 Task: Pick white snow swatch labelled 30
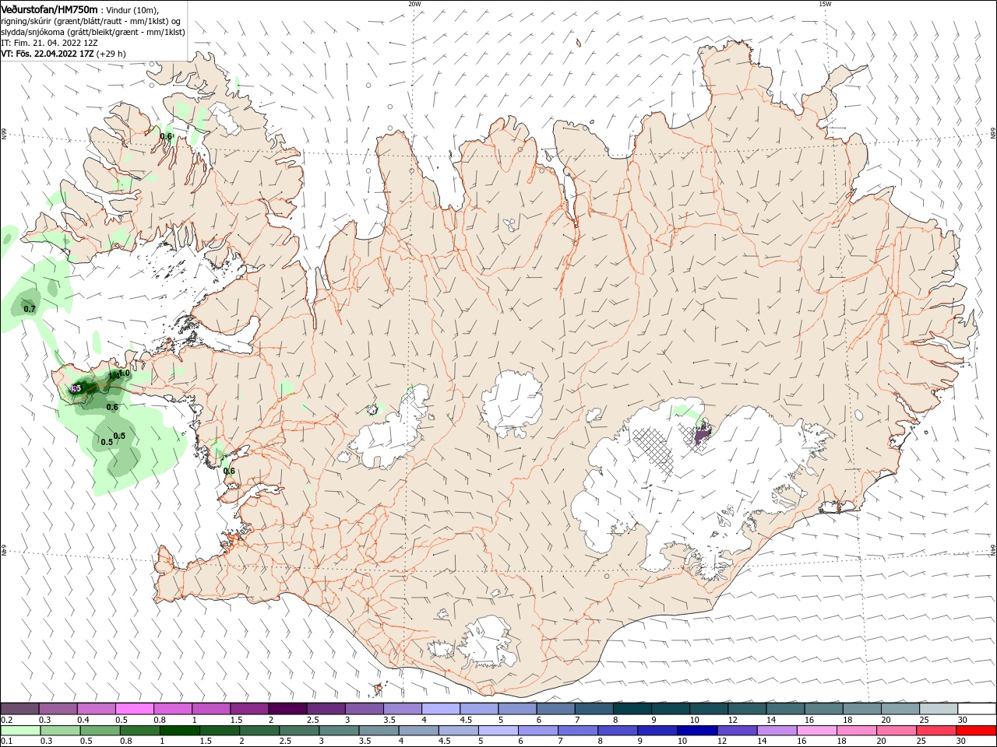coord(977,709)
